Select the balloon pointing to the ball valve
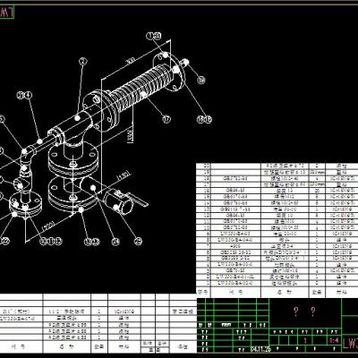 pyautogui.click(x=138, y=241)
